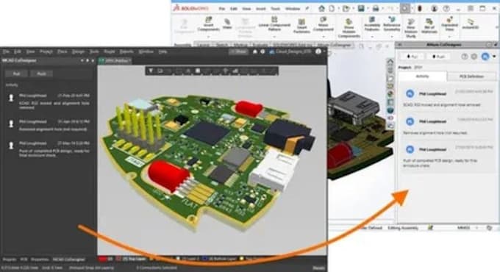500x272 pixels.
Task: Click the SolidWorks Print icon
Action: 376,9
